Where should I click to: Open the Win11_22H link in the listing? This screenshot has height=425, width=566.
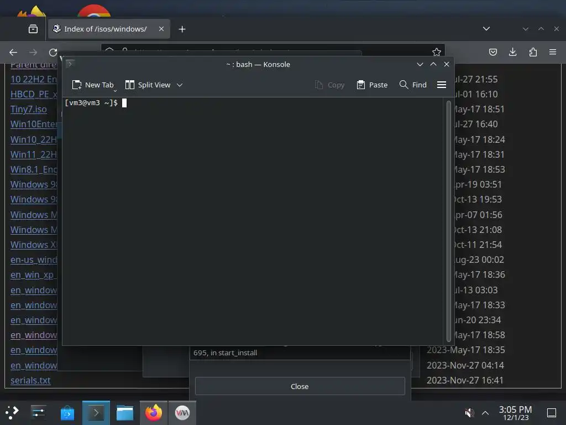pos(34,154)
